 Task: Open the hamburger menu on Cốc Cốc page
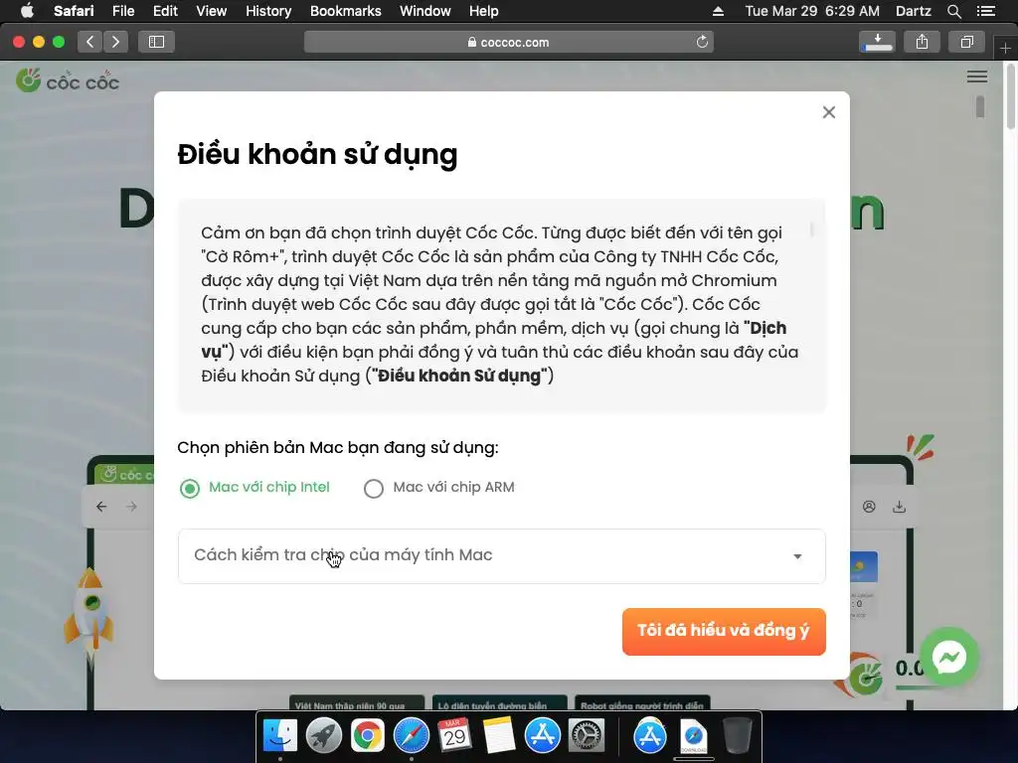[x=976, y=76]
